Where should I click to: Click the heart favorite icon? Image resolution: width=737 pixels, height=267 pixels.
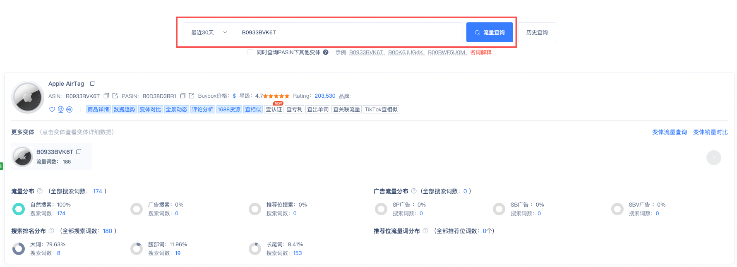tap(52, 109)
